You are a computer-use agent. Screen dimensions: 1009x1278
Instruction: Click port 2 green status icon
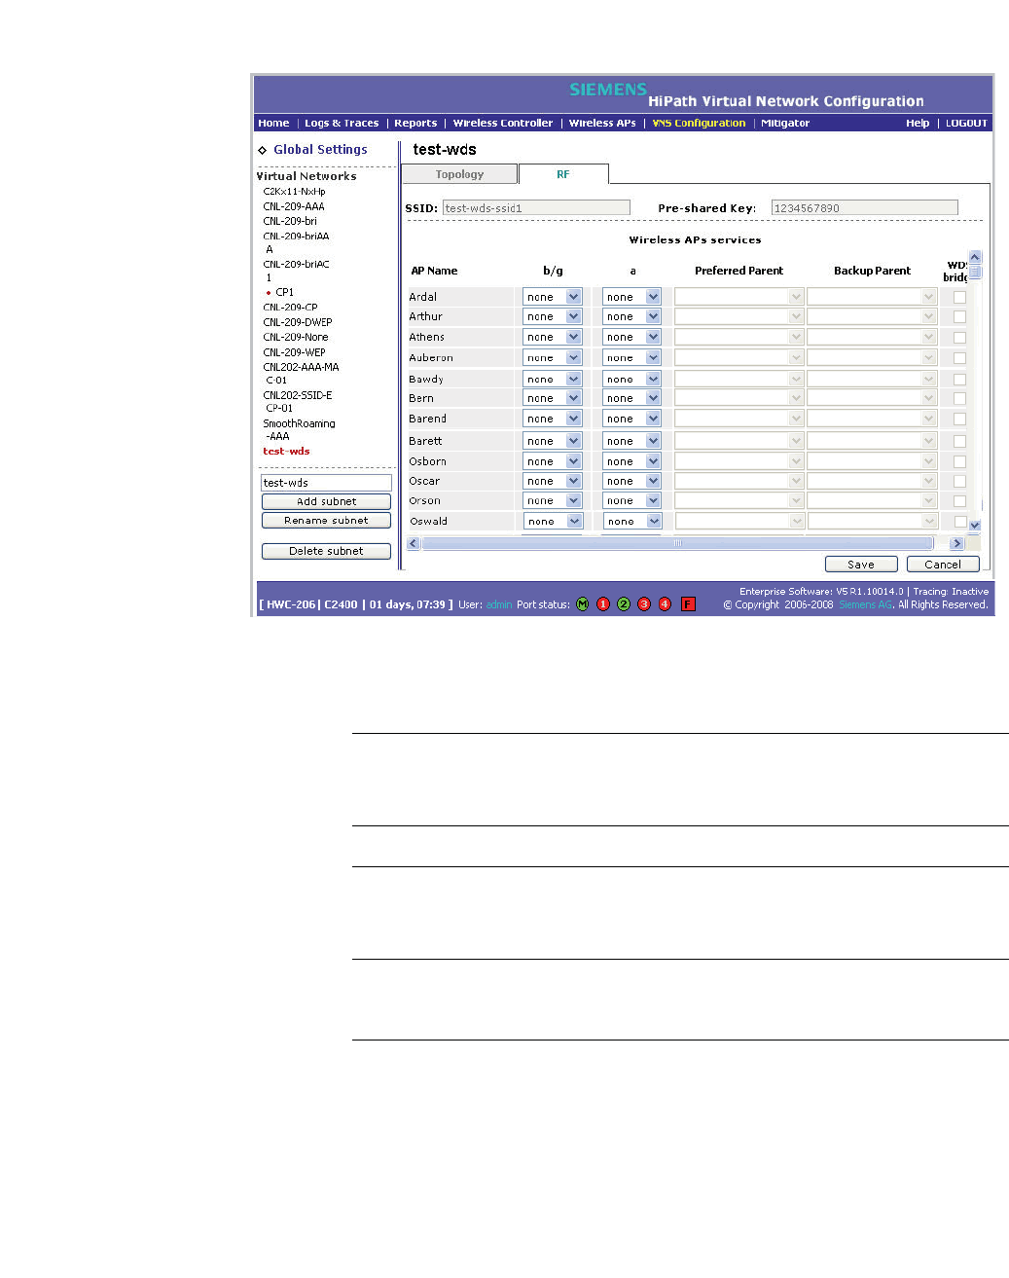[624, 604]
